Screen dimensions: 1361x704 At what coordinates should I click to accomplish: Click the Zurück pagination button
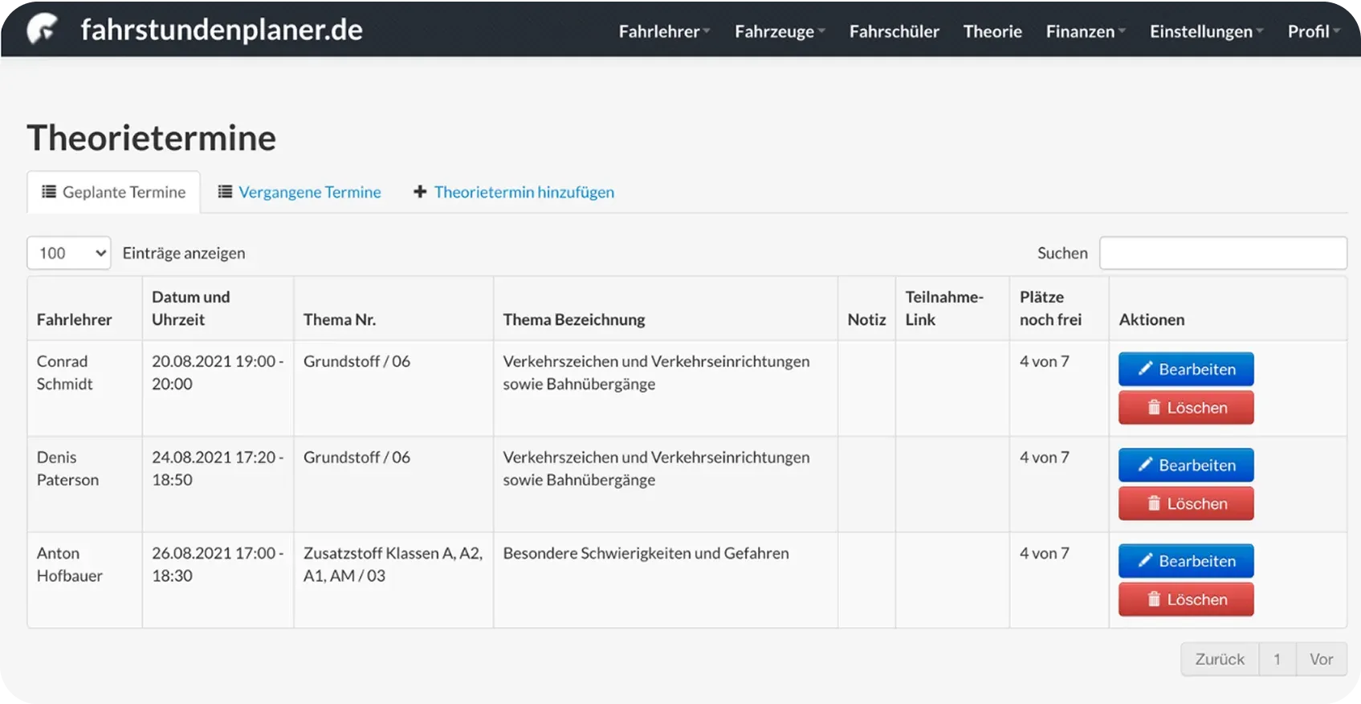pos(1219,659)
